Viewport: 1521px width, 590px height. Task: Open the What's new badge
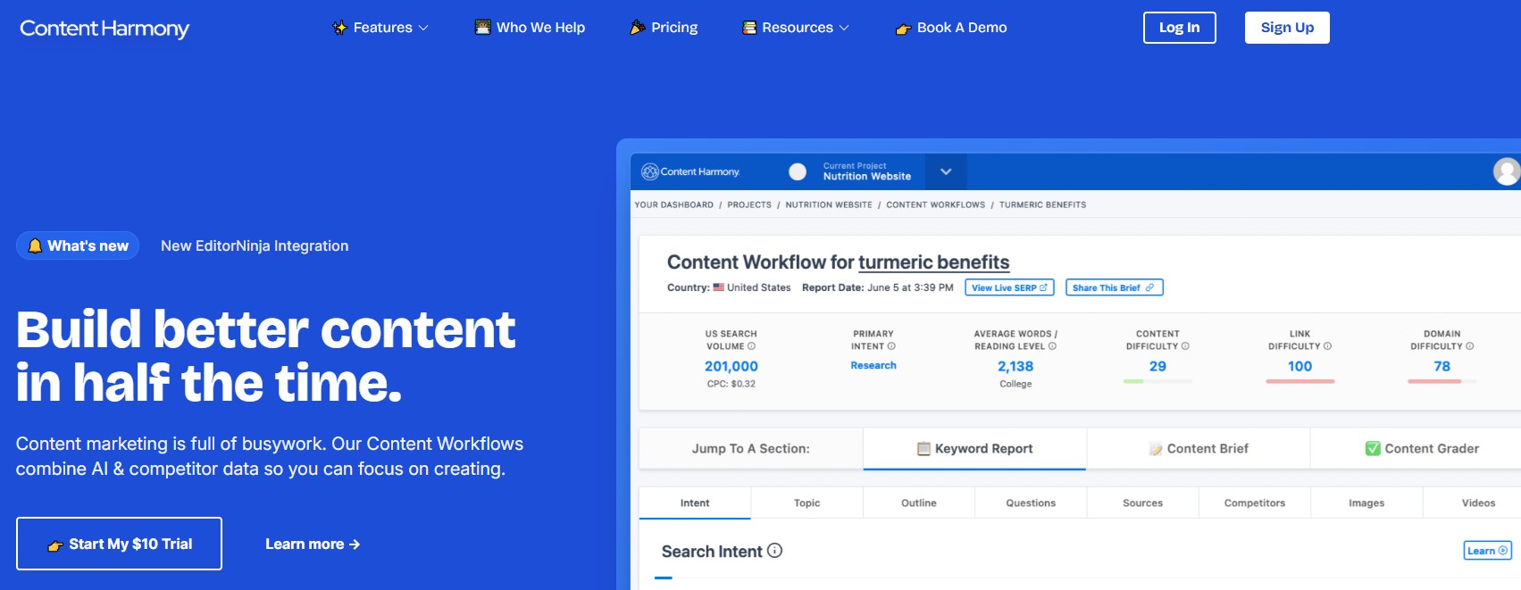coord(78,245)
